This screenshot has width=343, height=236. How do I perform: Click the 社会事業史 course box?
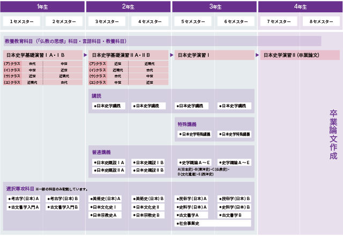pyautogui.click(x=213, y=223)
